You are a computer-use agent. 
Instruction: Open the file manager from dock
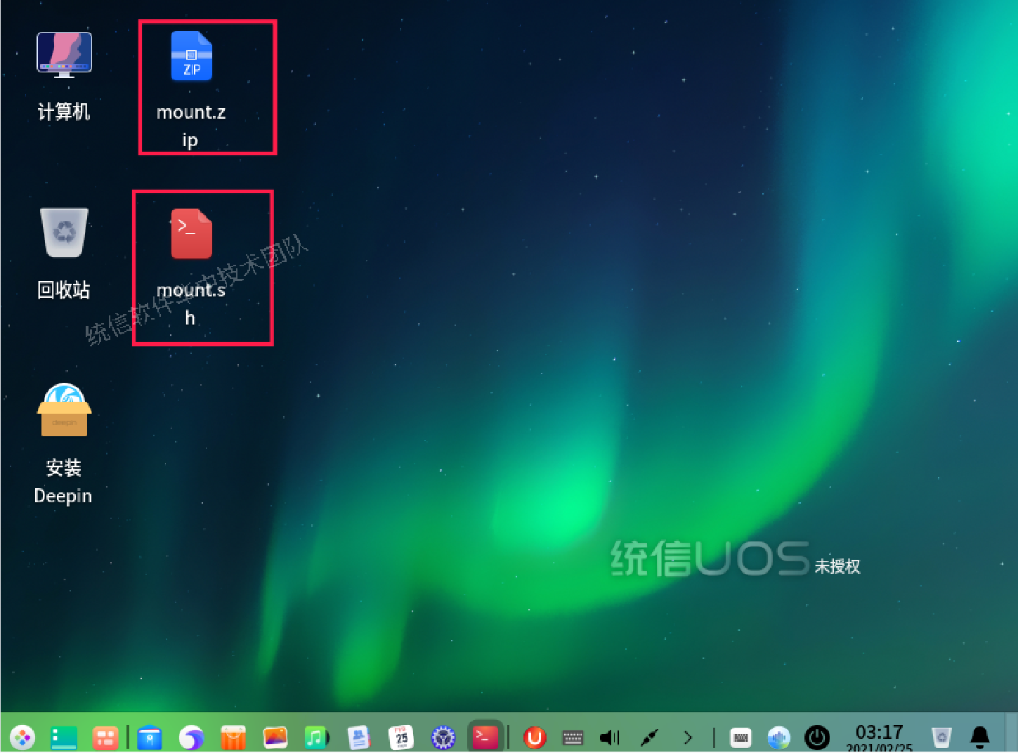[150, 738]
